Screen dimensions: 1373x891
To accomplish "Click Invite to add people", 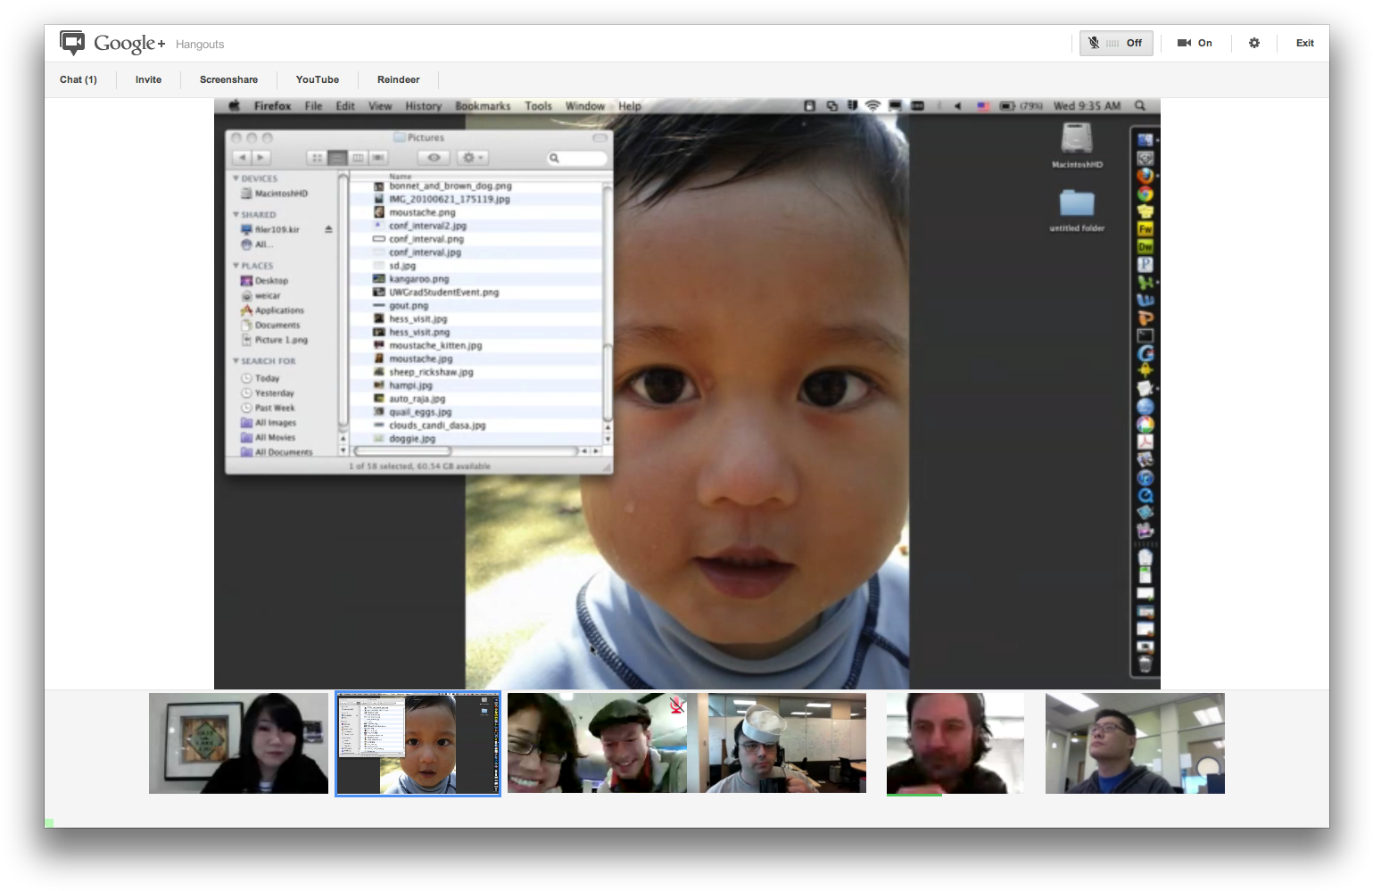I will pos(148,79).
